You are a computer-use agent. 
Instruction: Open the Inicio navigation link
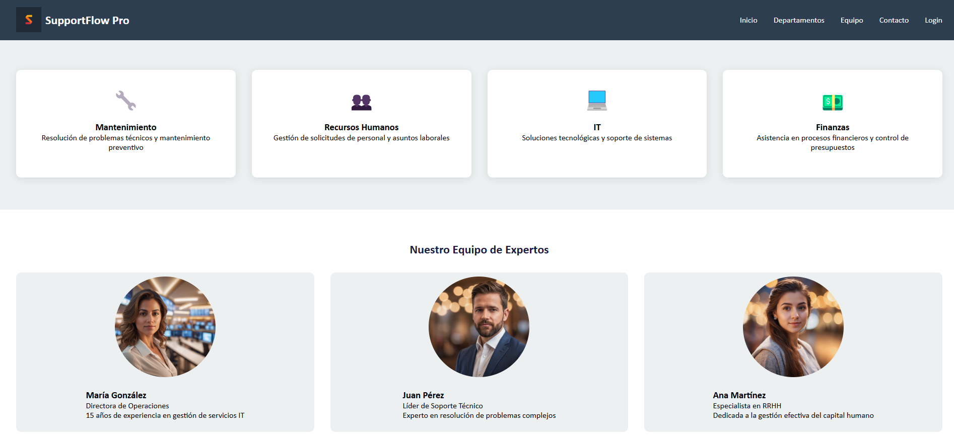pyautogui.click(x=748, y=20)
